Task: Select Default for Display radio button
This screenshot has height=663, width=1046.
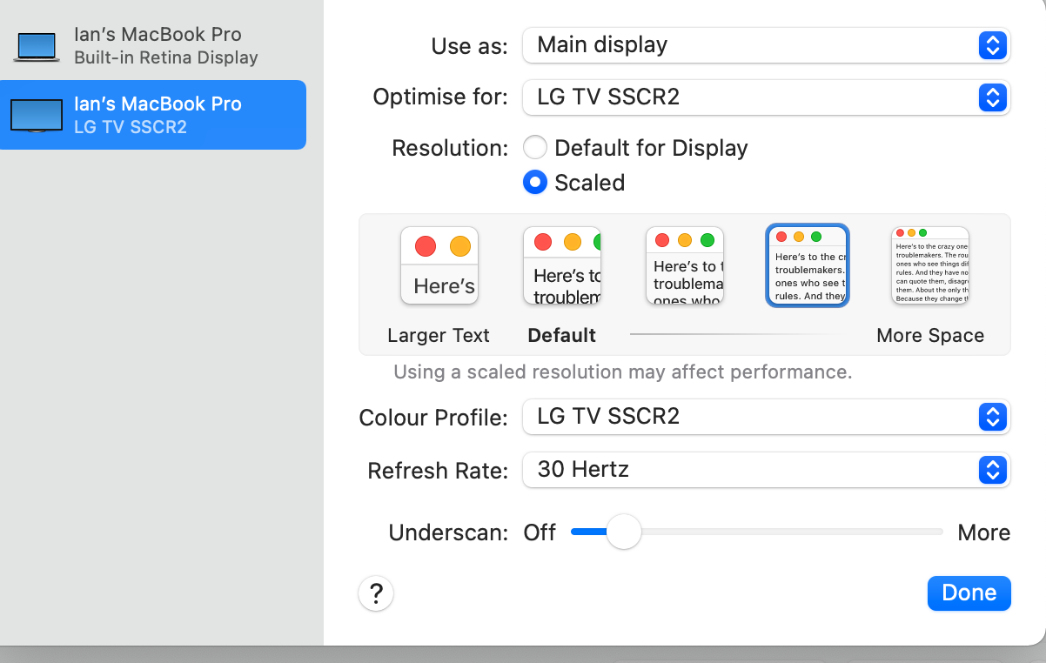Action: 535,148
